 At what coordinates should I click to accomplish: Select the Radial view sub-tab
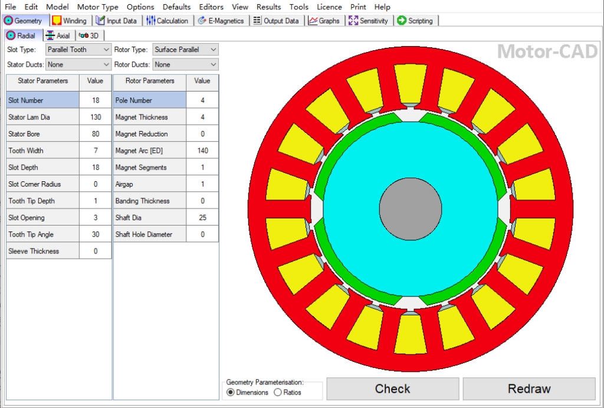click(x=22, y=35)
